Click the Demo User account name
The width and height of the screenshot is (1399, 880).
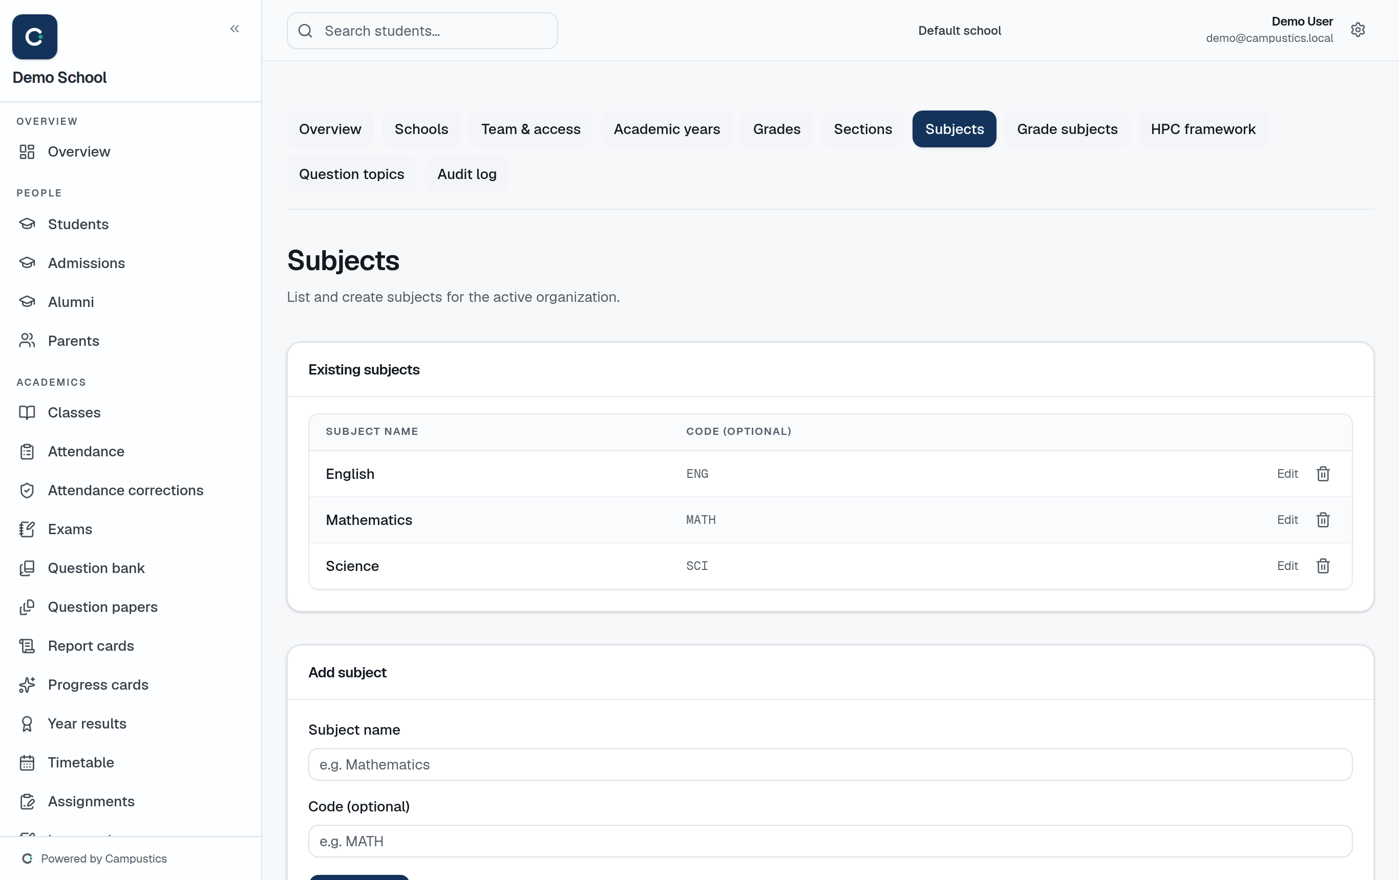[1302, 21]
